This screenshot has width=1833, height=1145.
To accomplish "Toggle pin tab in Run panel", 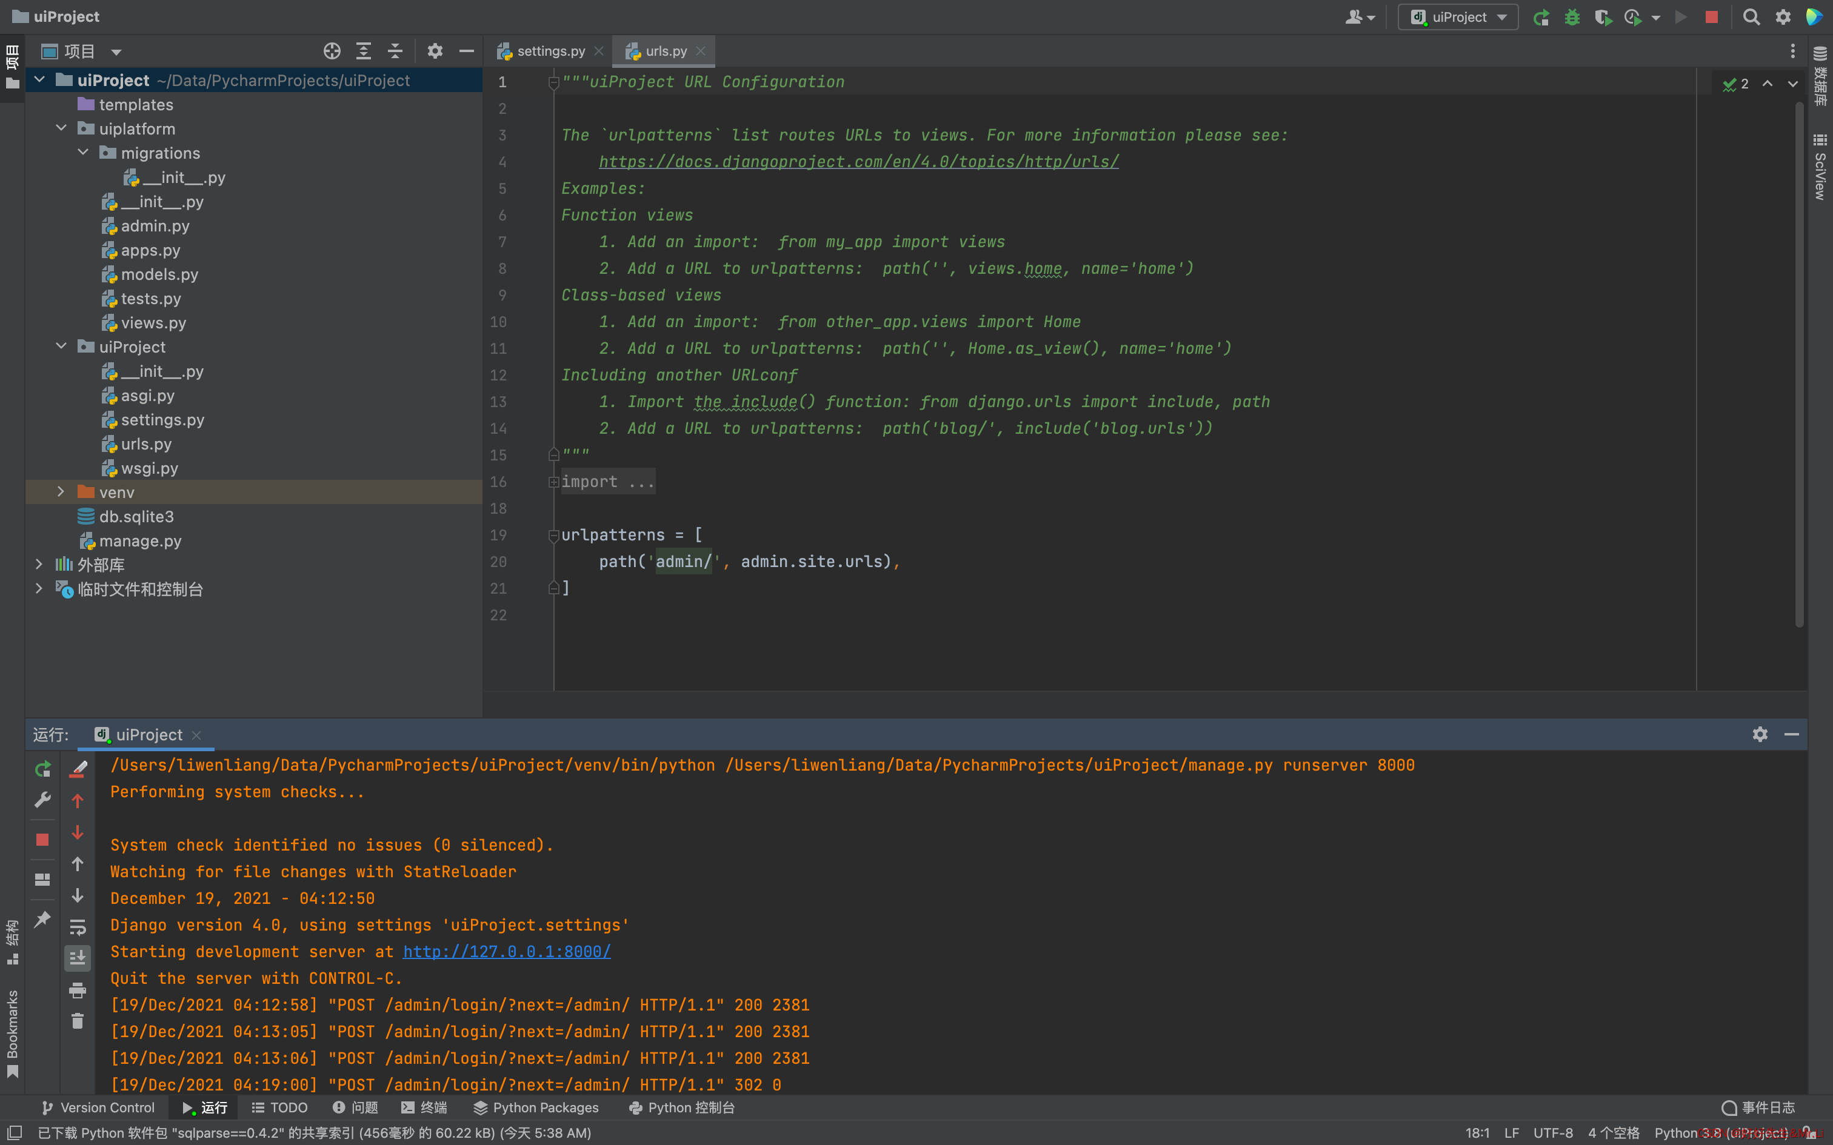I will click(x=42, y=920).
